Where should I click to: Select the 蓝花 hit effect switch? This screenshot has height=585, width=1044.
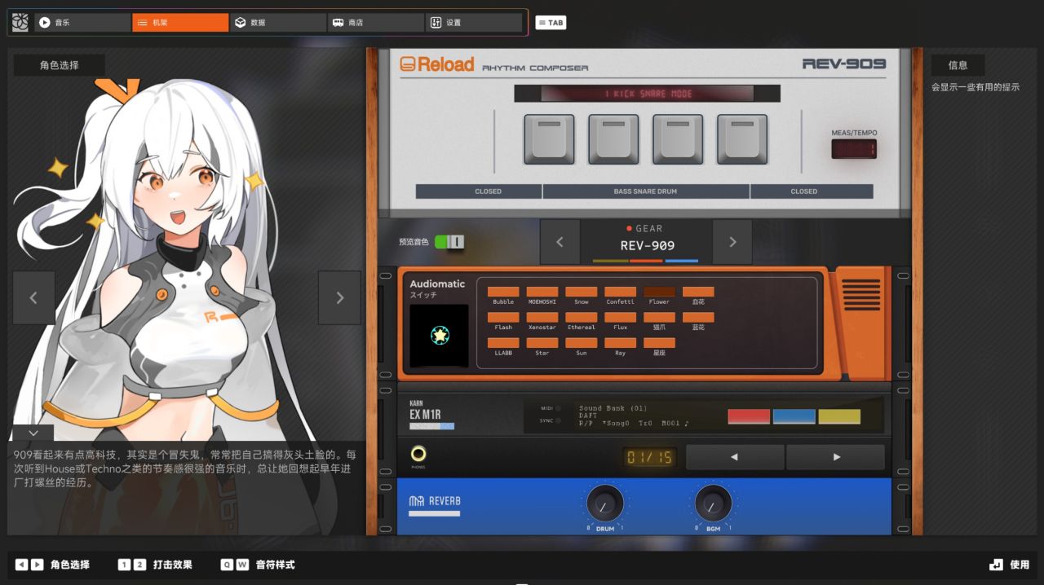point(698,317)
